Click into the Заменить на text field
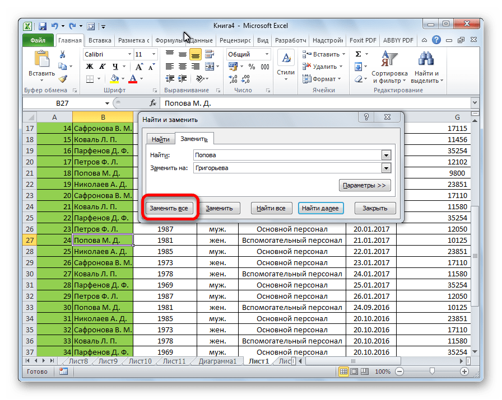502x400 pixels. [x=286, y=168]
